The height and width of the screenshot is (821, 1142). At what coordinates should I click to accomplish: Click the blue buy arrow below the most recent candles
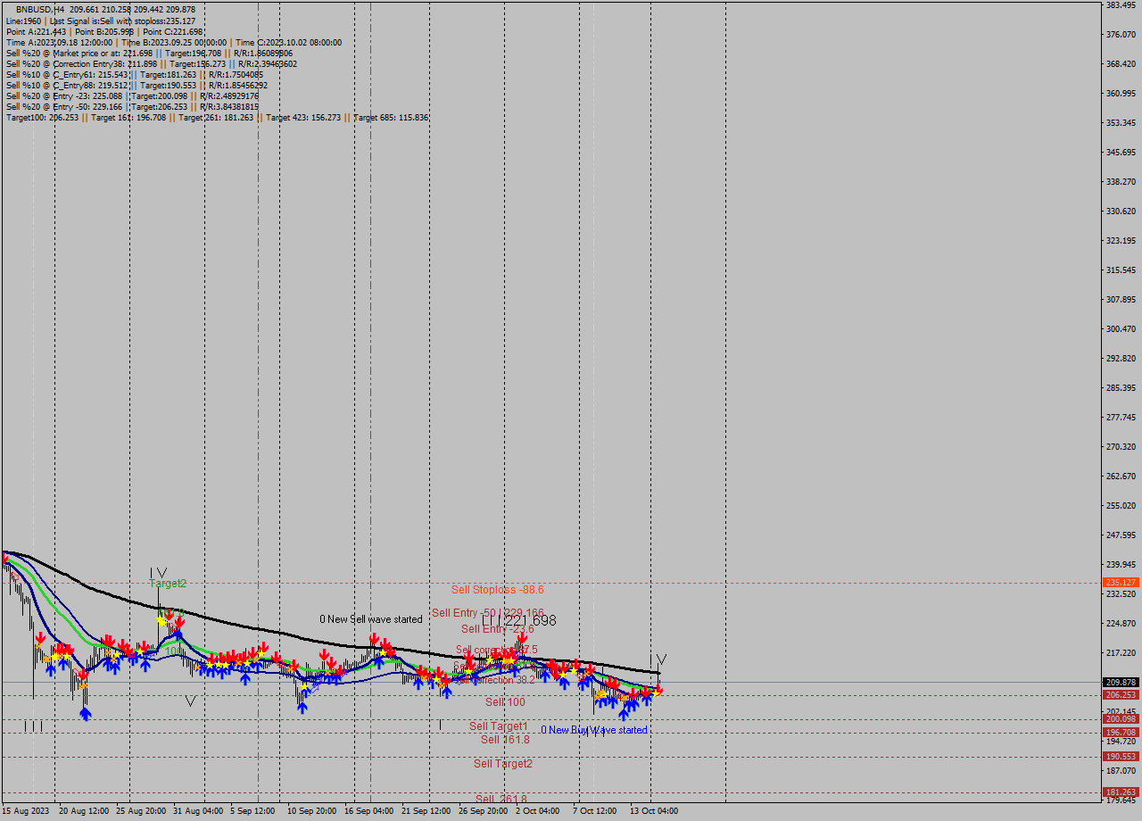[647, 698]
